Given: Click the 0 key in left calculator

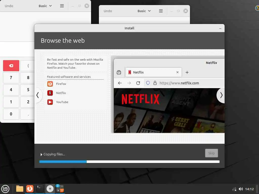Looking at the screenshot, I should pos(11,114).
